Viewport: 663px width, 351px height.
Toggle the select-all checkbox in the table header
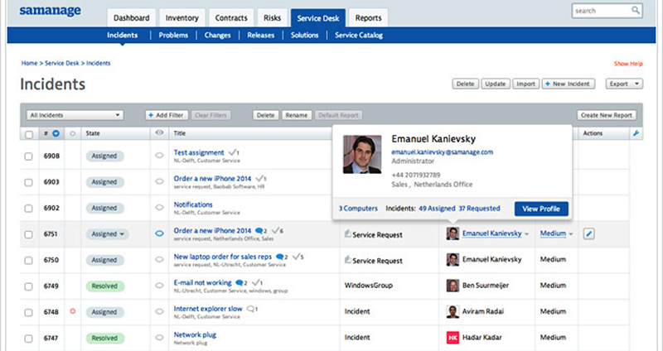coord(29,133)
